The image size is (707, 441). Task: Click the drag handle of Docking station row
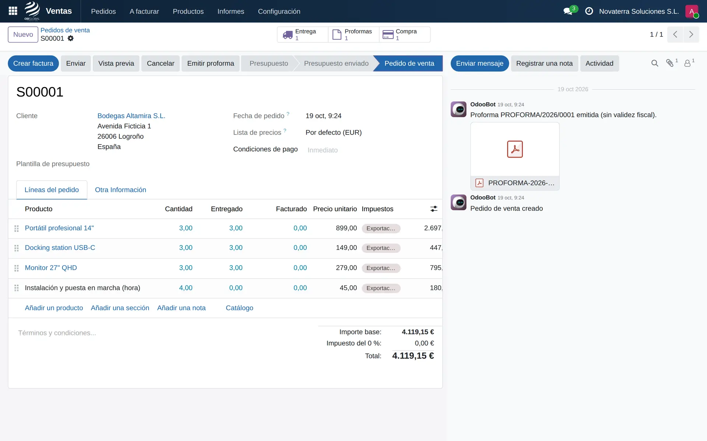(x=17, y=248)
